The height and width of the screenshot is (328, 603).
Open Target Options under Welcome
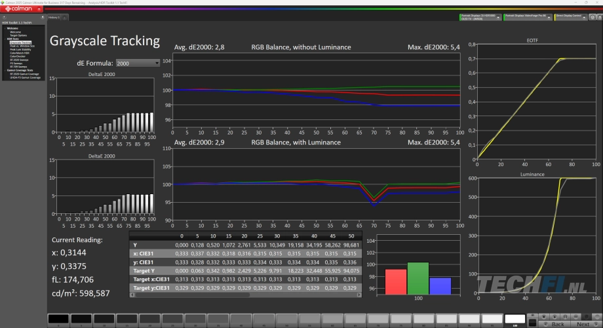coord(19,35)
